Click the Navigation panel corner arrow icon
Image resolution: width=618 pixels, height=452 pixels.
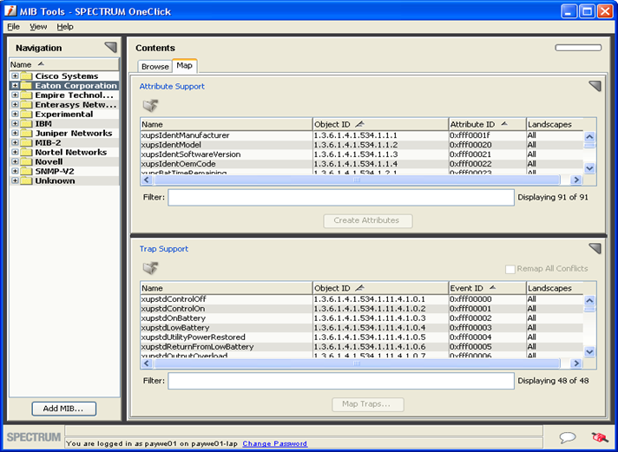[110, 48]
